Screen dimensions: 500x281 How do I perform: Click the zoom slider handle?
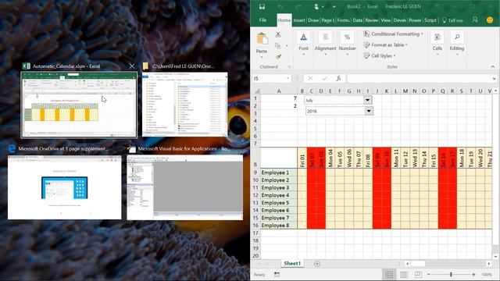[x=451, y=274]
